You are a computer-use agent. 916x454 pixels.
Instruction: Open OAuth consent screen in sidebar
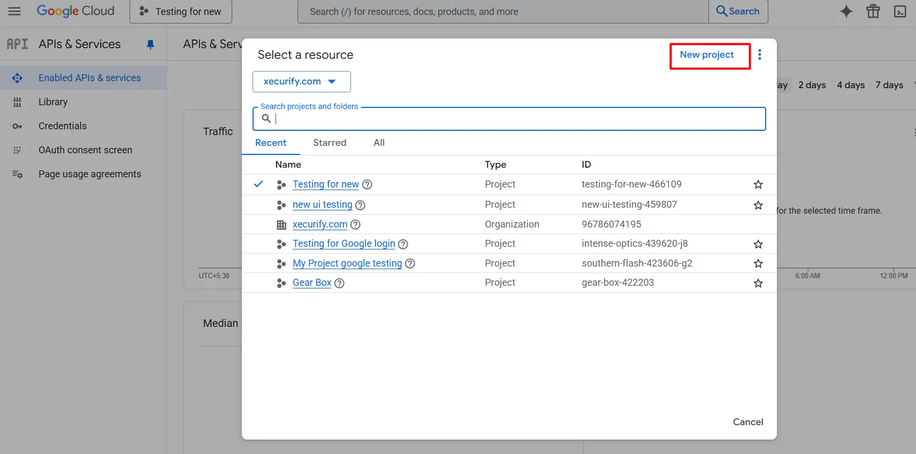click(83, 150)
